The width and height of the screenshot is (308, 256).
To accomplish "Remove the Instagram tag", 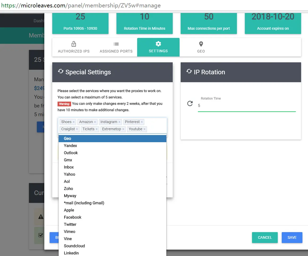I will [119, 122].
